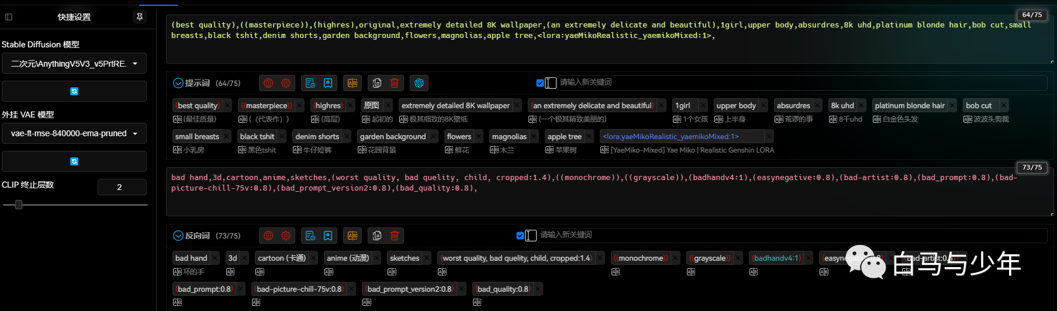Toggle the sidebar collapse icon at top left
1057x311 pixels.
click(9, 17)
